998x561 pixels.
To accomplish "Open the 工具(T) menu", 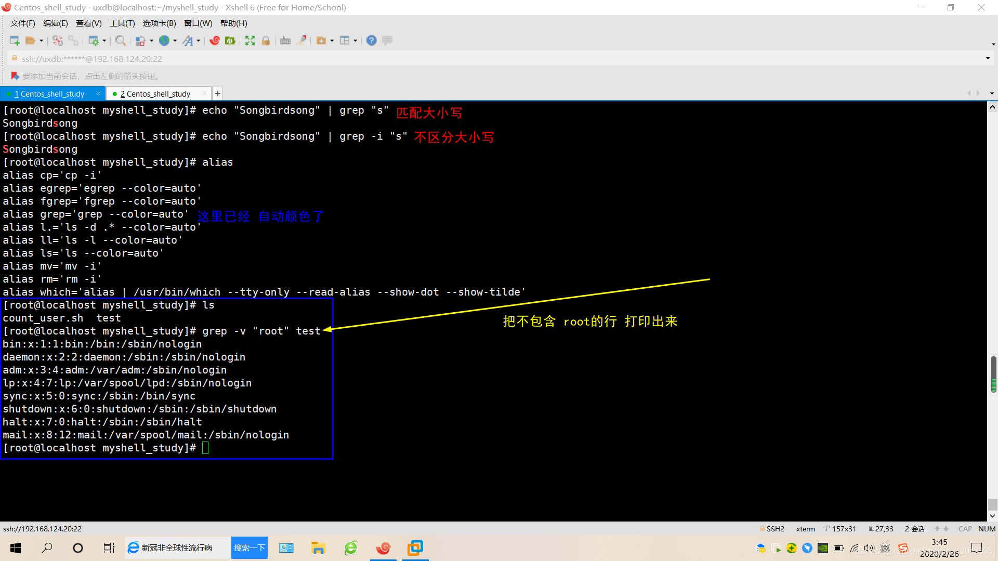I will pyautogui.click(x=122, y=23).
